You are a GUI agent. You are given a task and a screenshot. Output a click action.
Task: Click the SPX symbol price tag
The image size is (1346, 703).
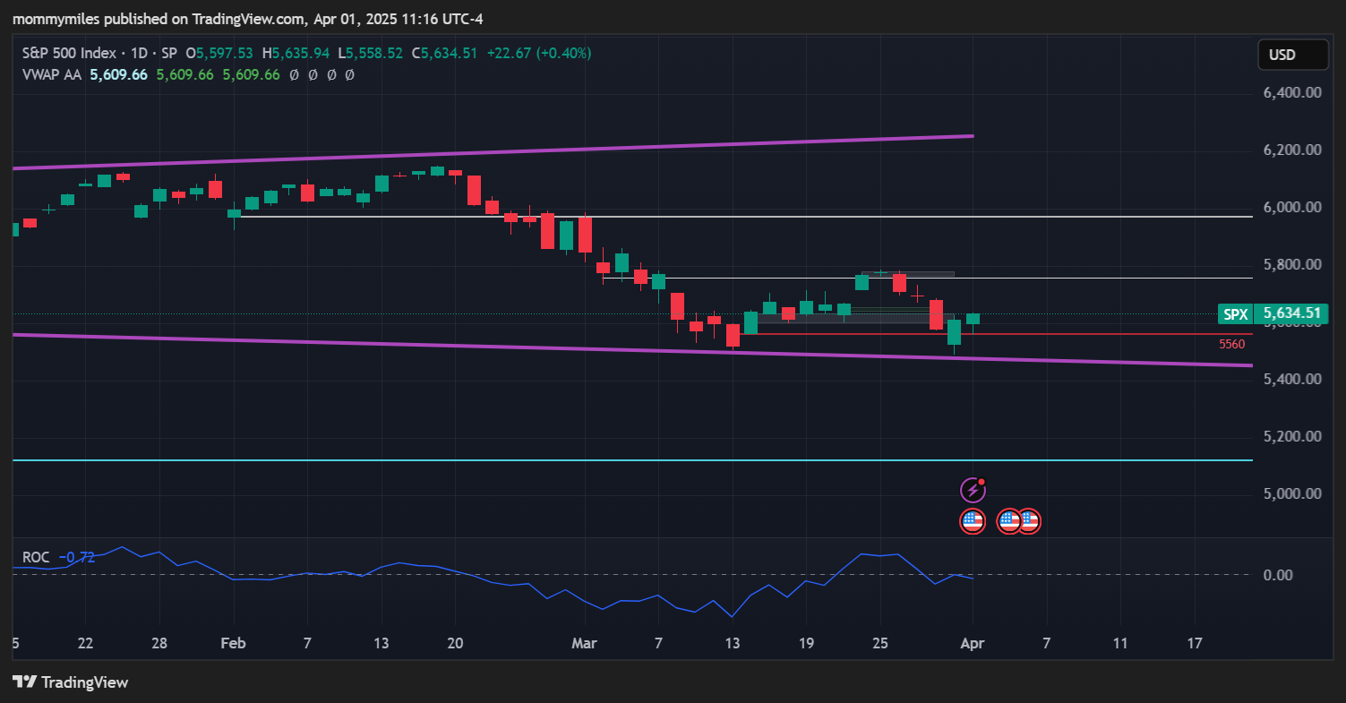click(1235, 313)
